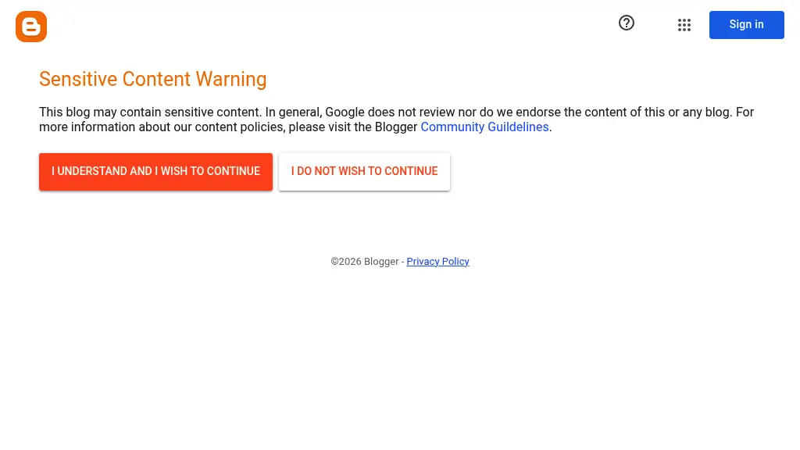Continue to the blog despite the warning
This screenshot has height=450, width=800.
155,171
